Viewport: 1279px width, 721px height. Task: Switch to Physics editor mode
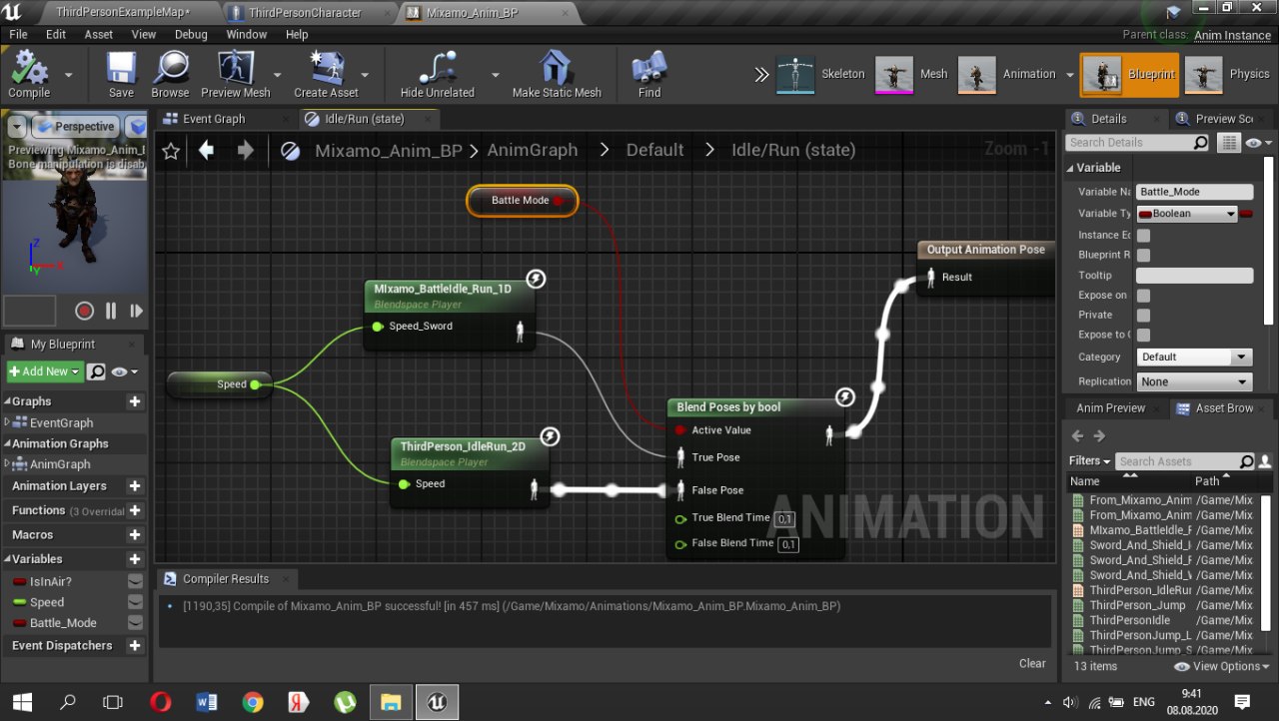click(1228, 74)
